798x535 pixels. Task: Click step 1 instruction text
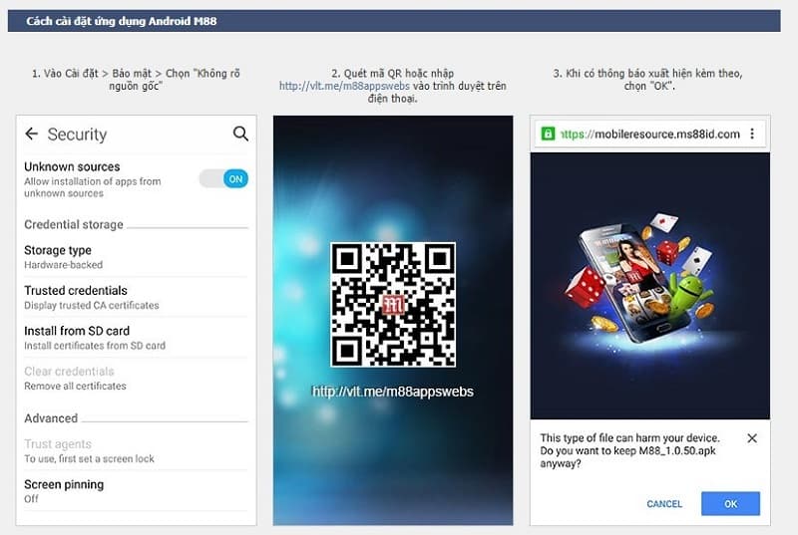[x=136, y=80]
